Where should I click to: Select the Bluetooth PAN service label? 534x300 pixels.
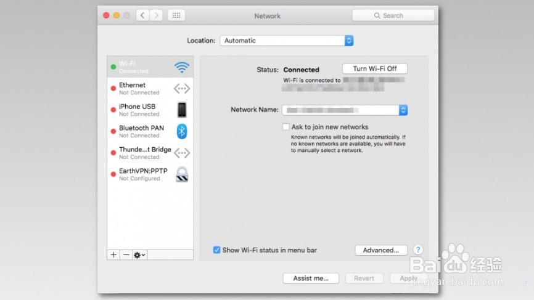click(x=141, y=128)
